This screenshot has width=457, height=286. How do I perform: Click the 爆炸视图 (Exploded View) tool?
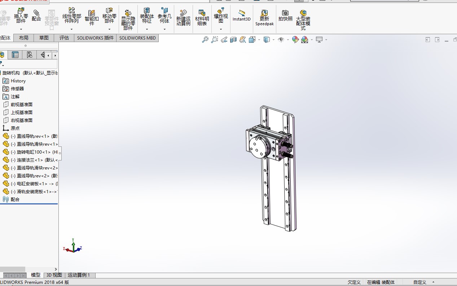(221, 15)
